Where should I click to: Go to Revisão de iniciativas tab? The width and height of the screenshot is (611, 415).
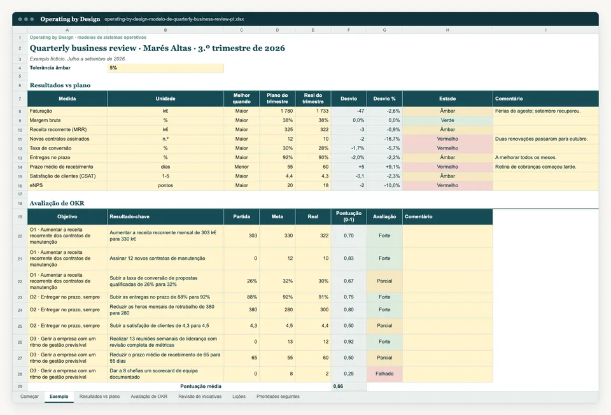[x=200, y=397]
